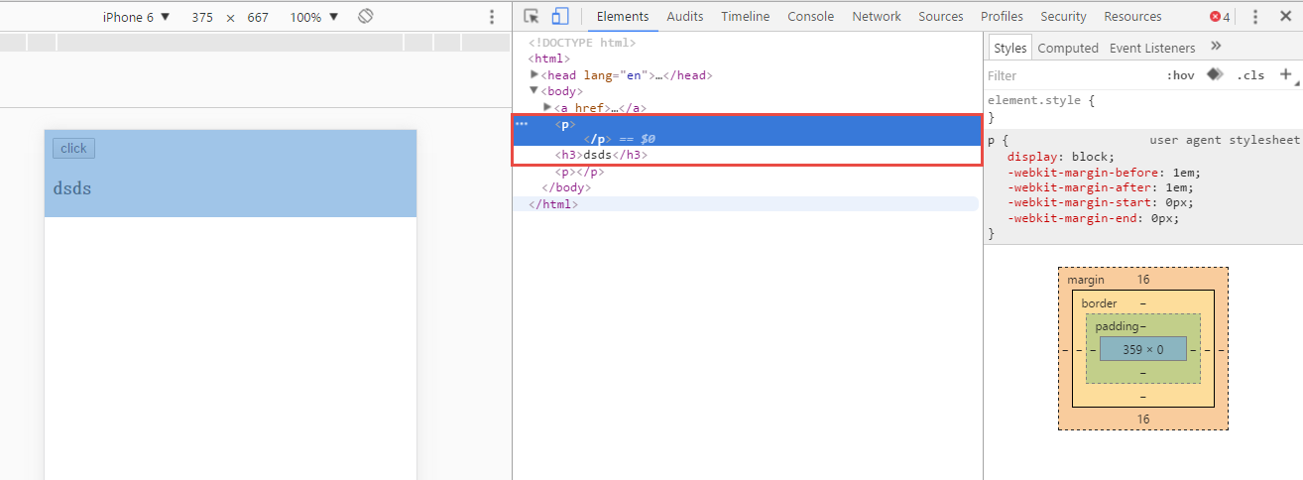Click the 'display: block;' declaration
This screenshot has height=480, width=1303.
1061,156
